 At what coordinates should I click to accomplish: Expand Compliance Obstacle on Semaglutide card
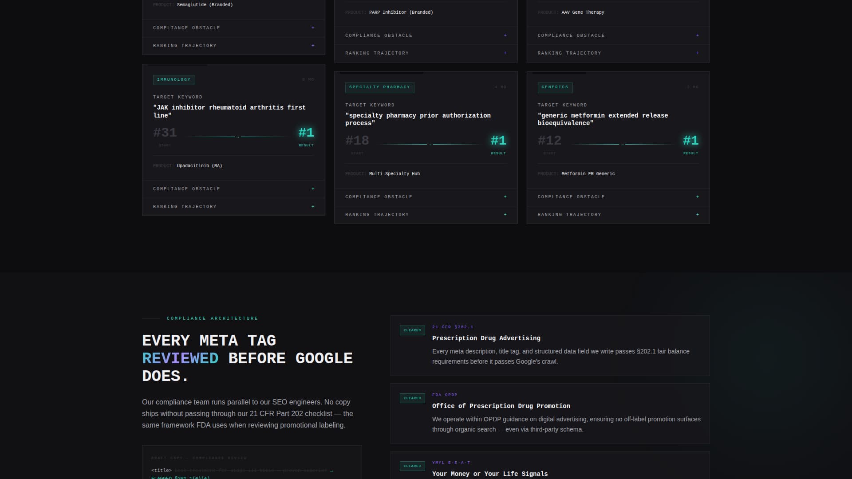[x=233, y=28]
